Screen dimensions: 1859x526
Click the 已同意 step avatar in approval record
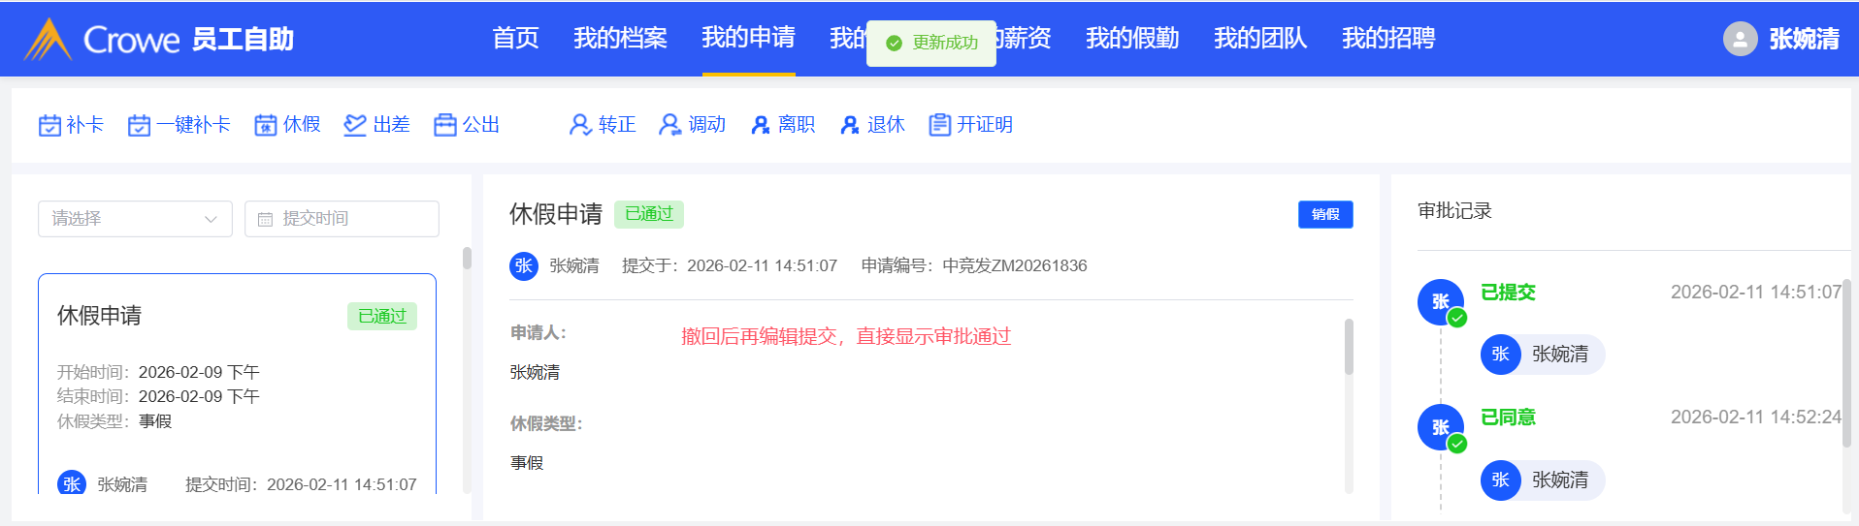[x=1441, y=427]
